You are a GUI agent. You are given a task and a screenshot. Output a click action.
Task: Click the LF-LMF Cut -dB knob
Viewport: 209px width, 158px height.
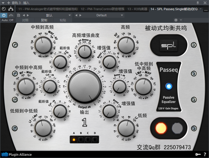tap(60, 111)
